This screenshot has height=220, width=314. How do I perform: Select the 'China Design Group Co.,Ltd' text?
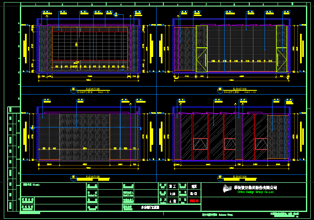click(256, 192)
